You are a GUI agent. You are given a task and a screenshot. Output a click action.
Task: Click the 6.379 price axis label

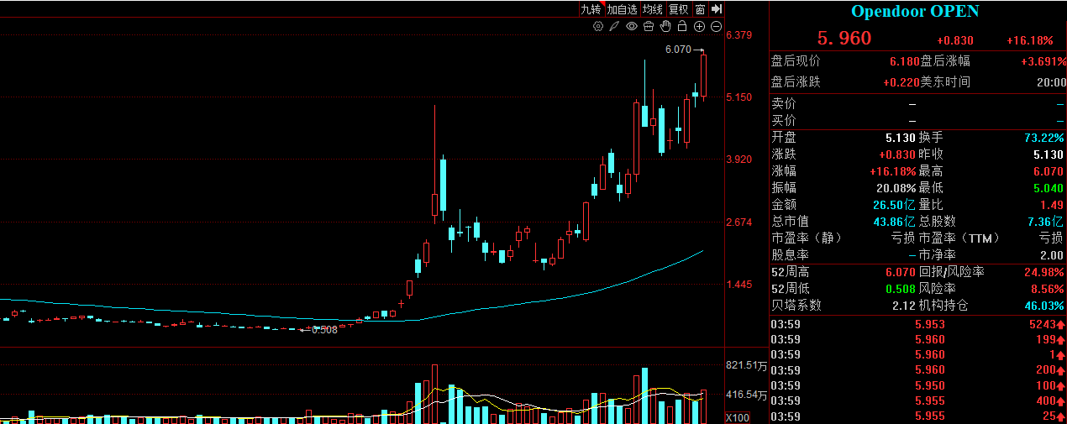[738, 35]
